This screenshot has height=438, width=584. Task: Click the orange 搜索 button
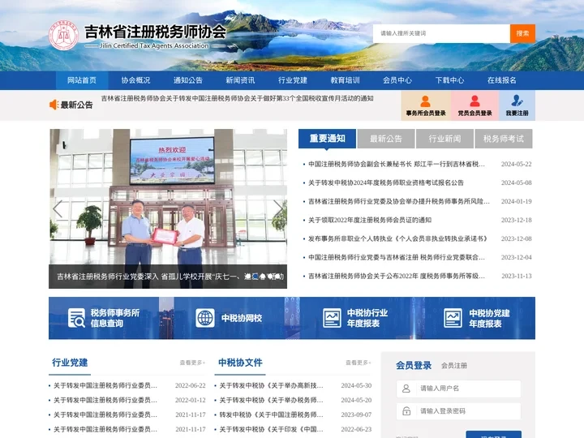[x=522, y=33]
